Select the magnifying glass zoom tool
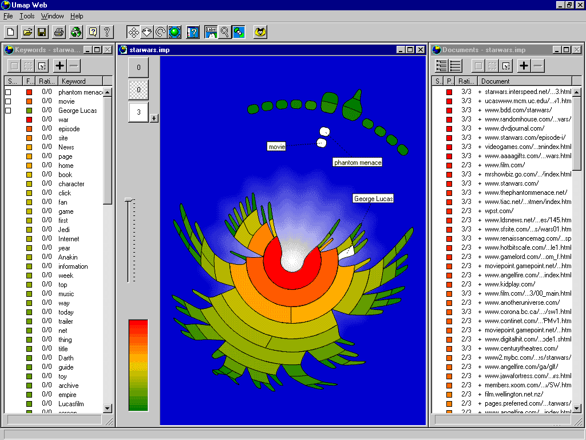This screenshot has height=440, width=586. (x=225, y=32)
